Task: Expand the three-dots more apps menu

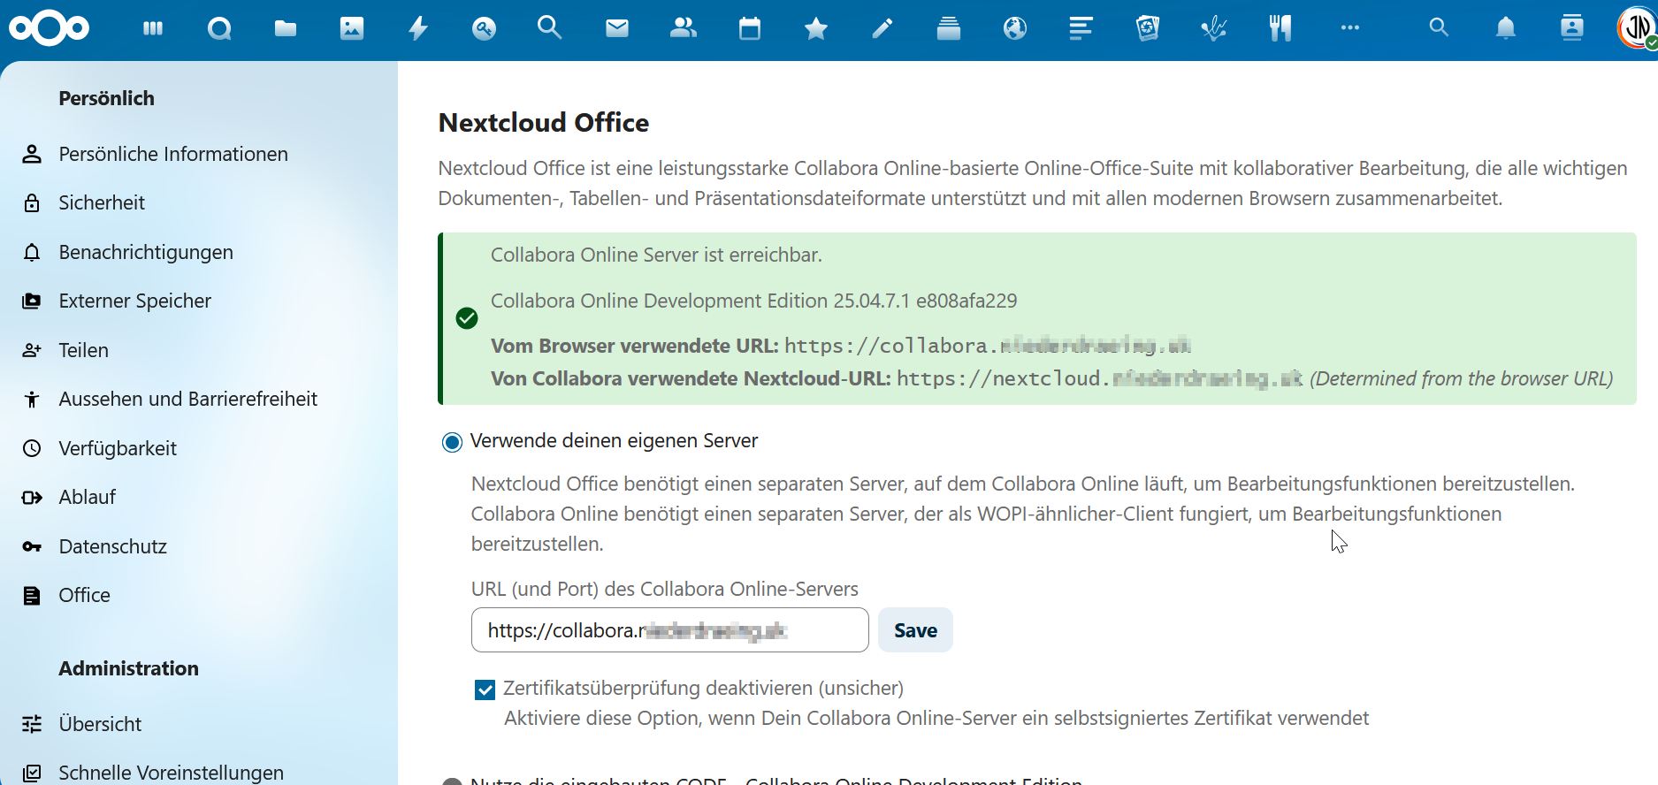Action: pyautogui.click(x=1349, y=28)
